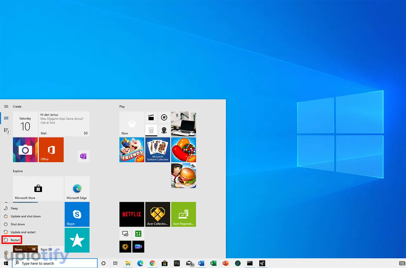Open the OneNote tile

pos(83,156)
